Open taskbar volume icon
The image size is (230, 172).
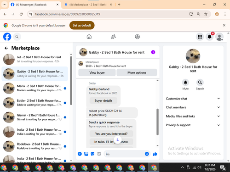click(x=199, y=167)
